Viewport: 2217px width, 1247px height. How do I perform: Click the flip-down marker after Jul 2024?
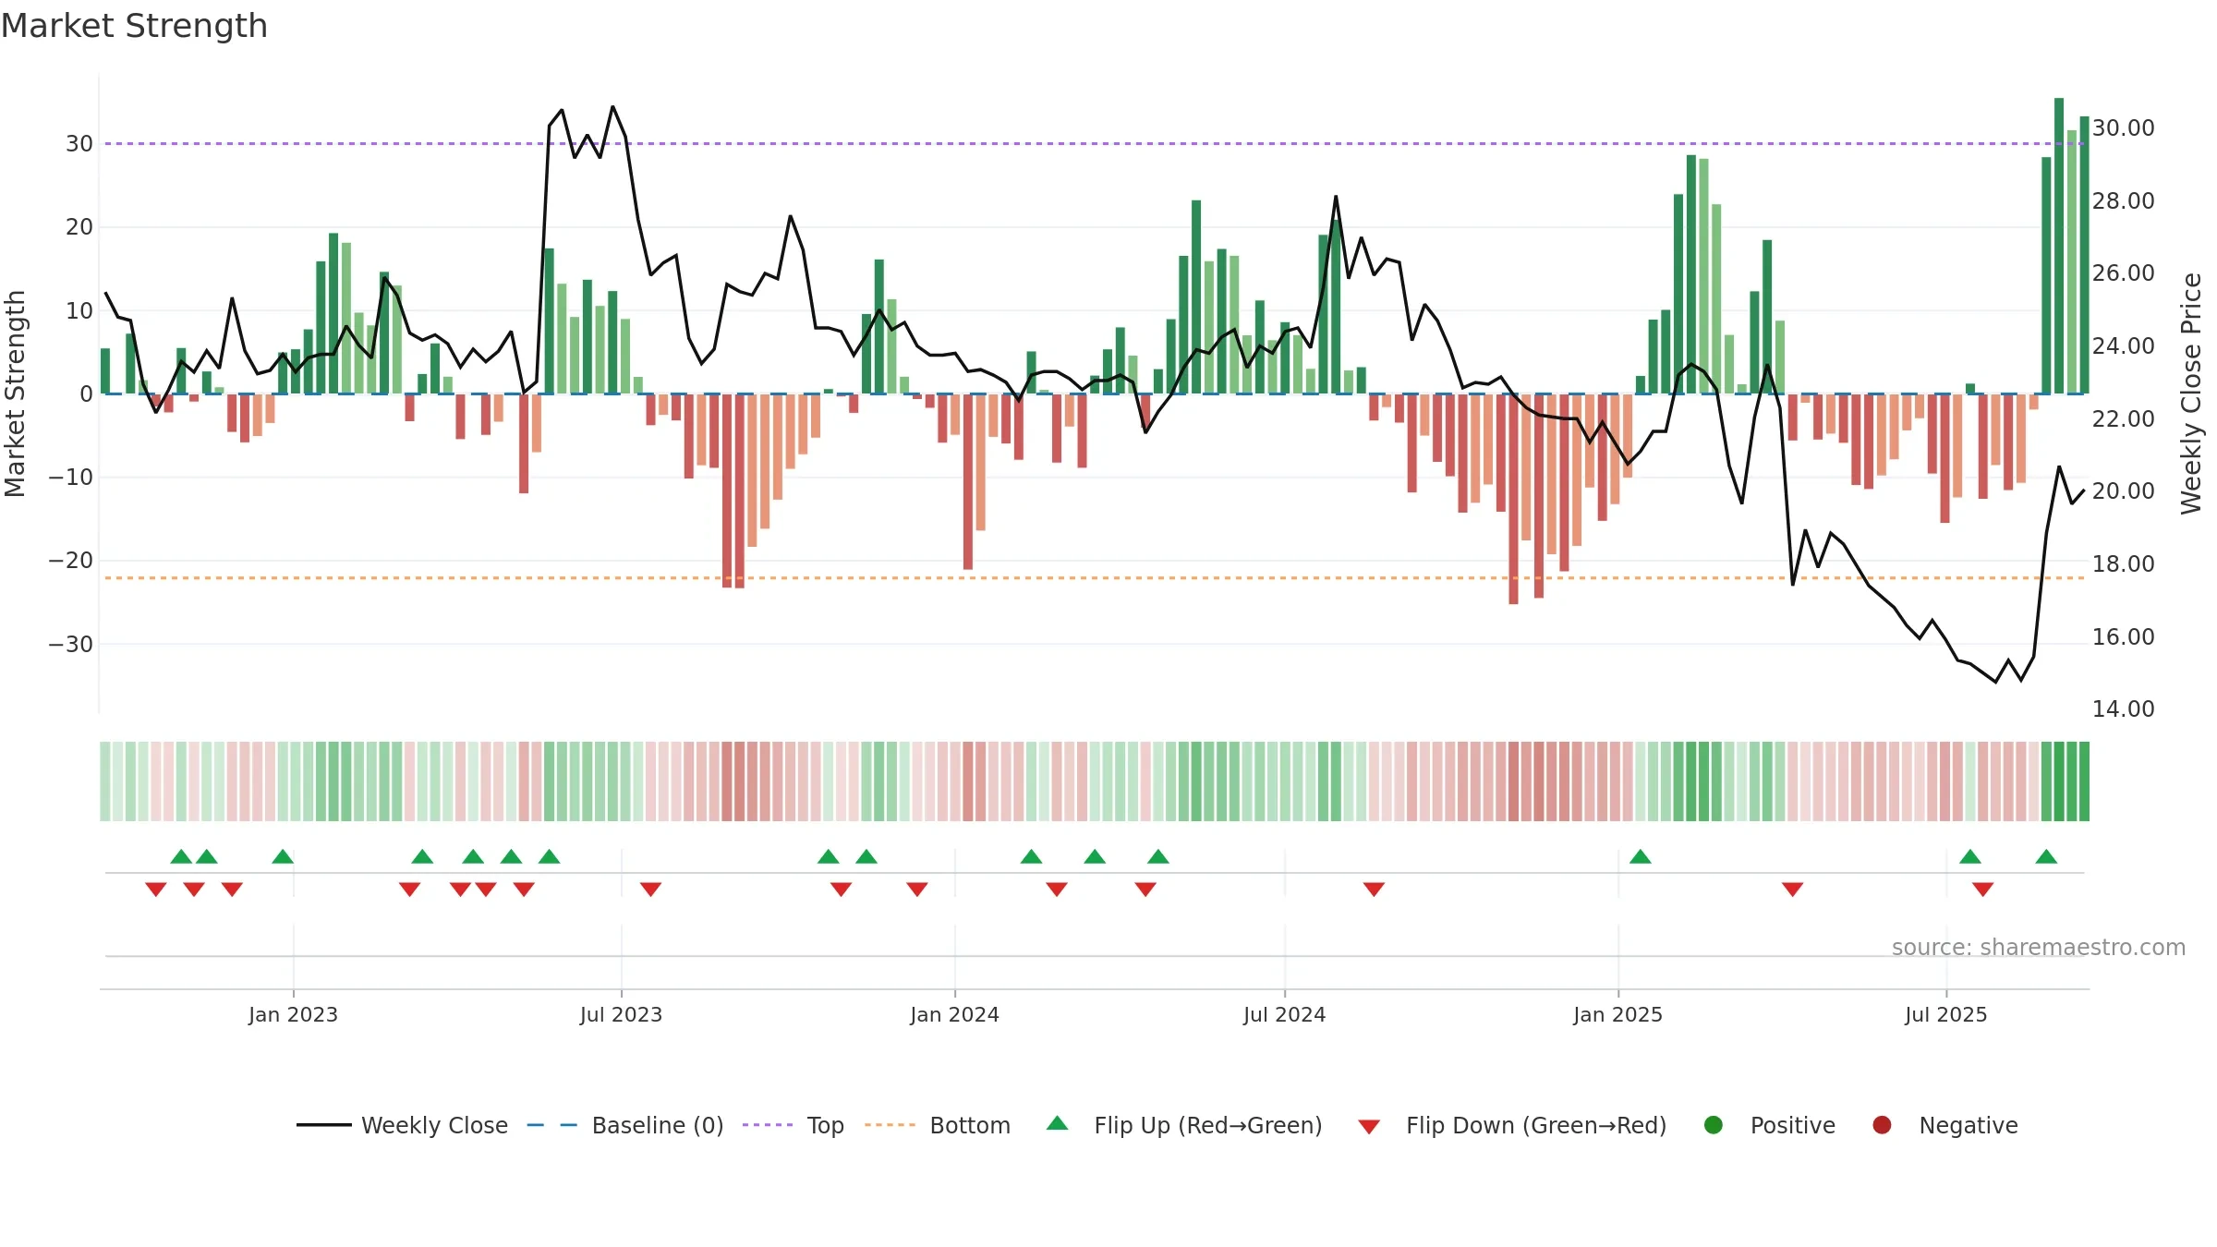coord(1374,890)
